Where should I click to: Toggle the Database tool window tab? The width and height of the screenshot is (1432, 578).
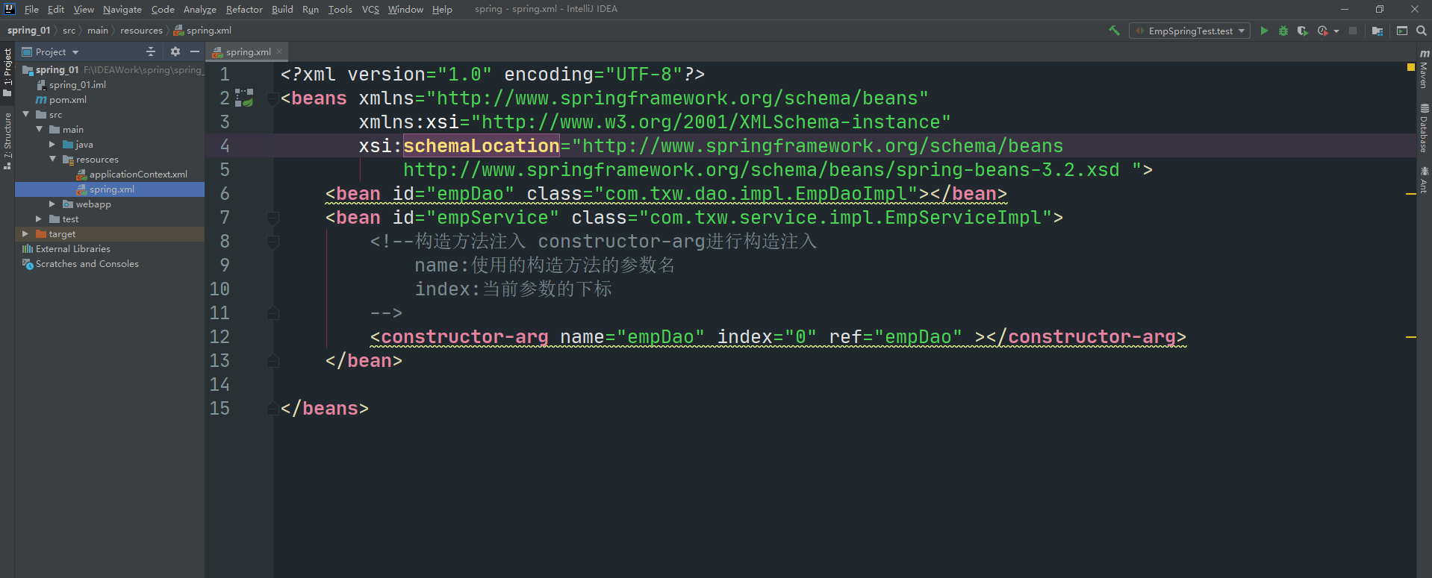coord(1424,128)
